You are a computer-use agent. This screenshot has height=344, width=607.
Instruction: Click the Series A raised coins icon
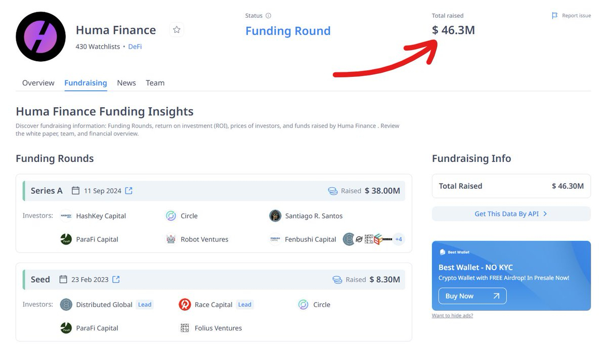pyautogui.click(x=333, y=191)
